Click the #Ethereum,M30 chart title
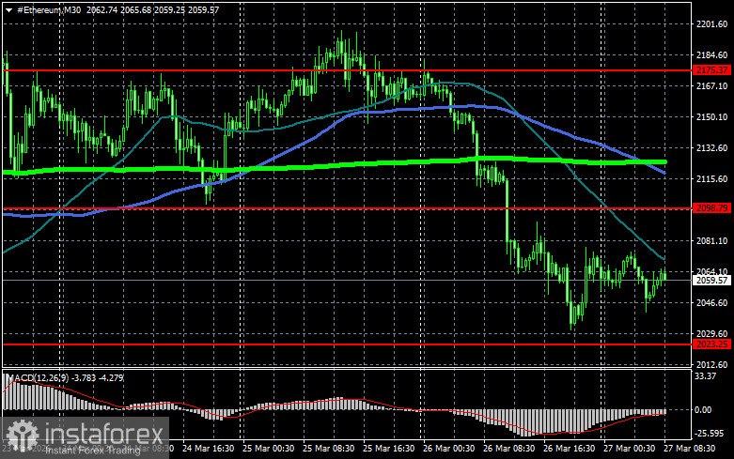This screenshot has height=459, width=734. [49, 9]
